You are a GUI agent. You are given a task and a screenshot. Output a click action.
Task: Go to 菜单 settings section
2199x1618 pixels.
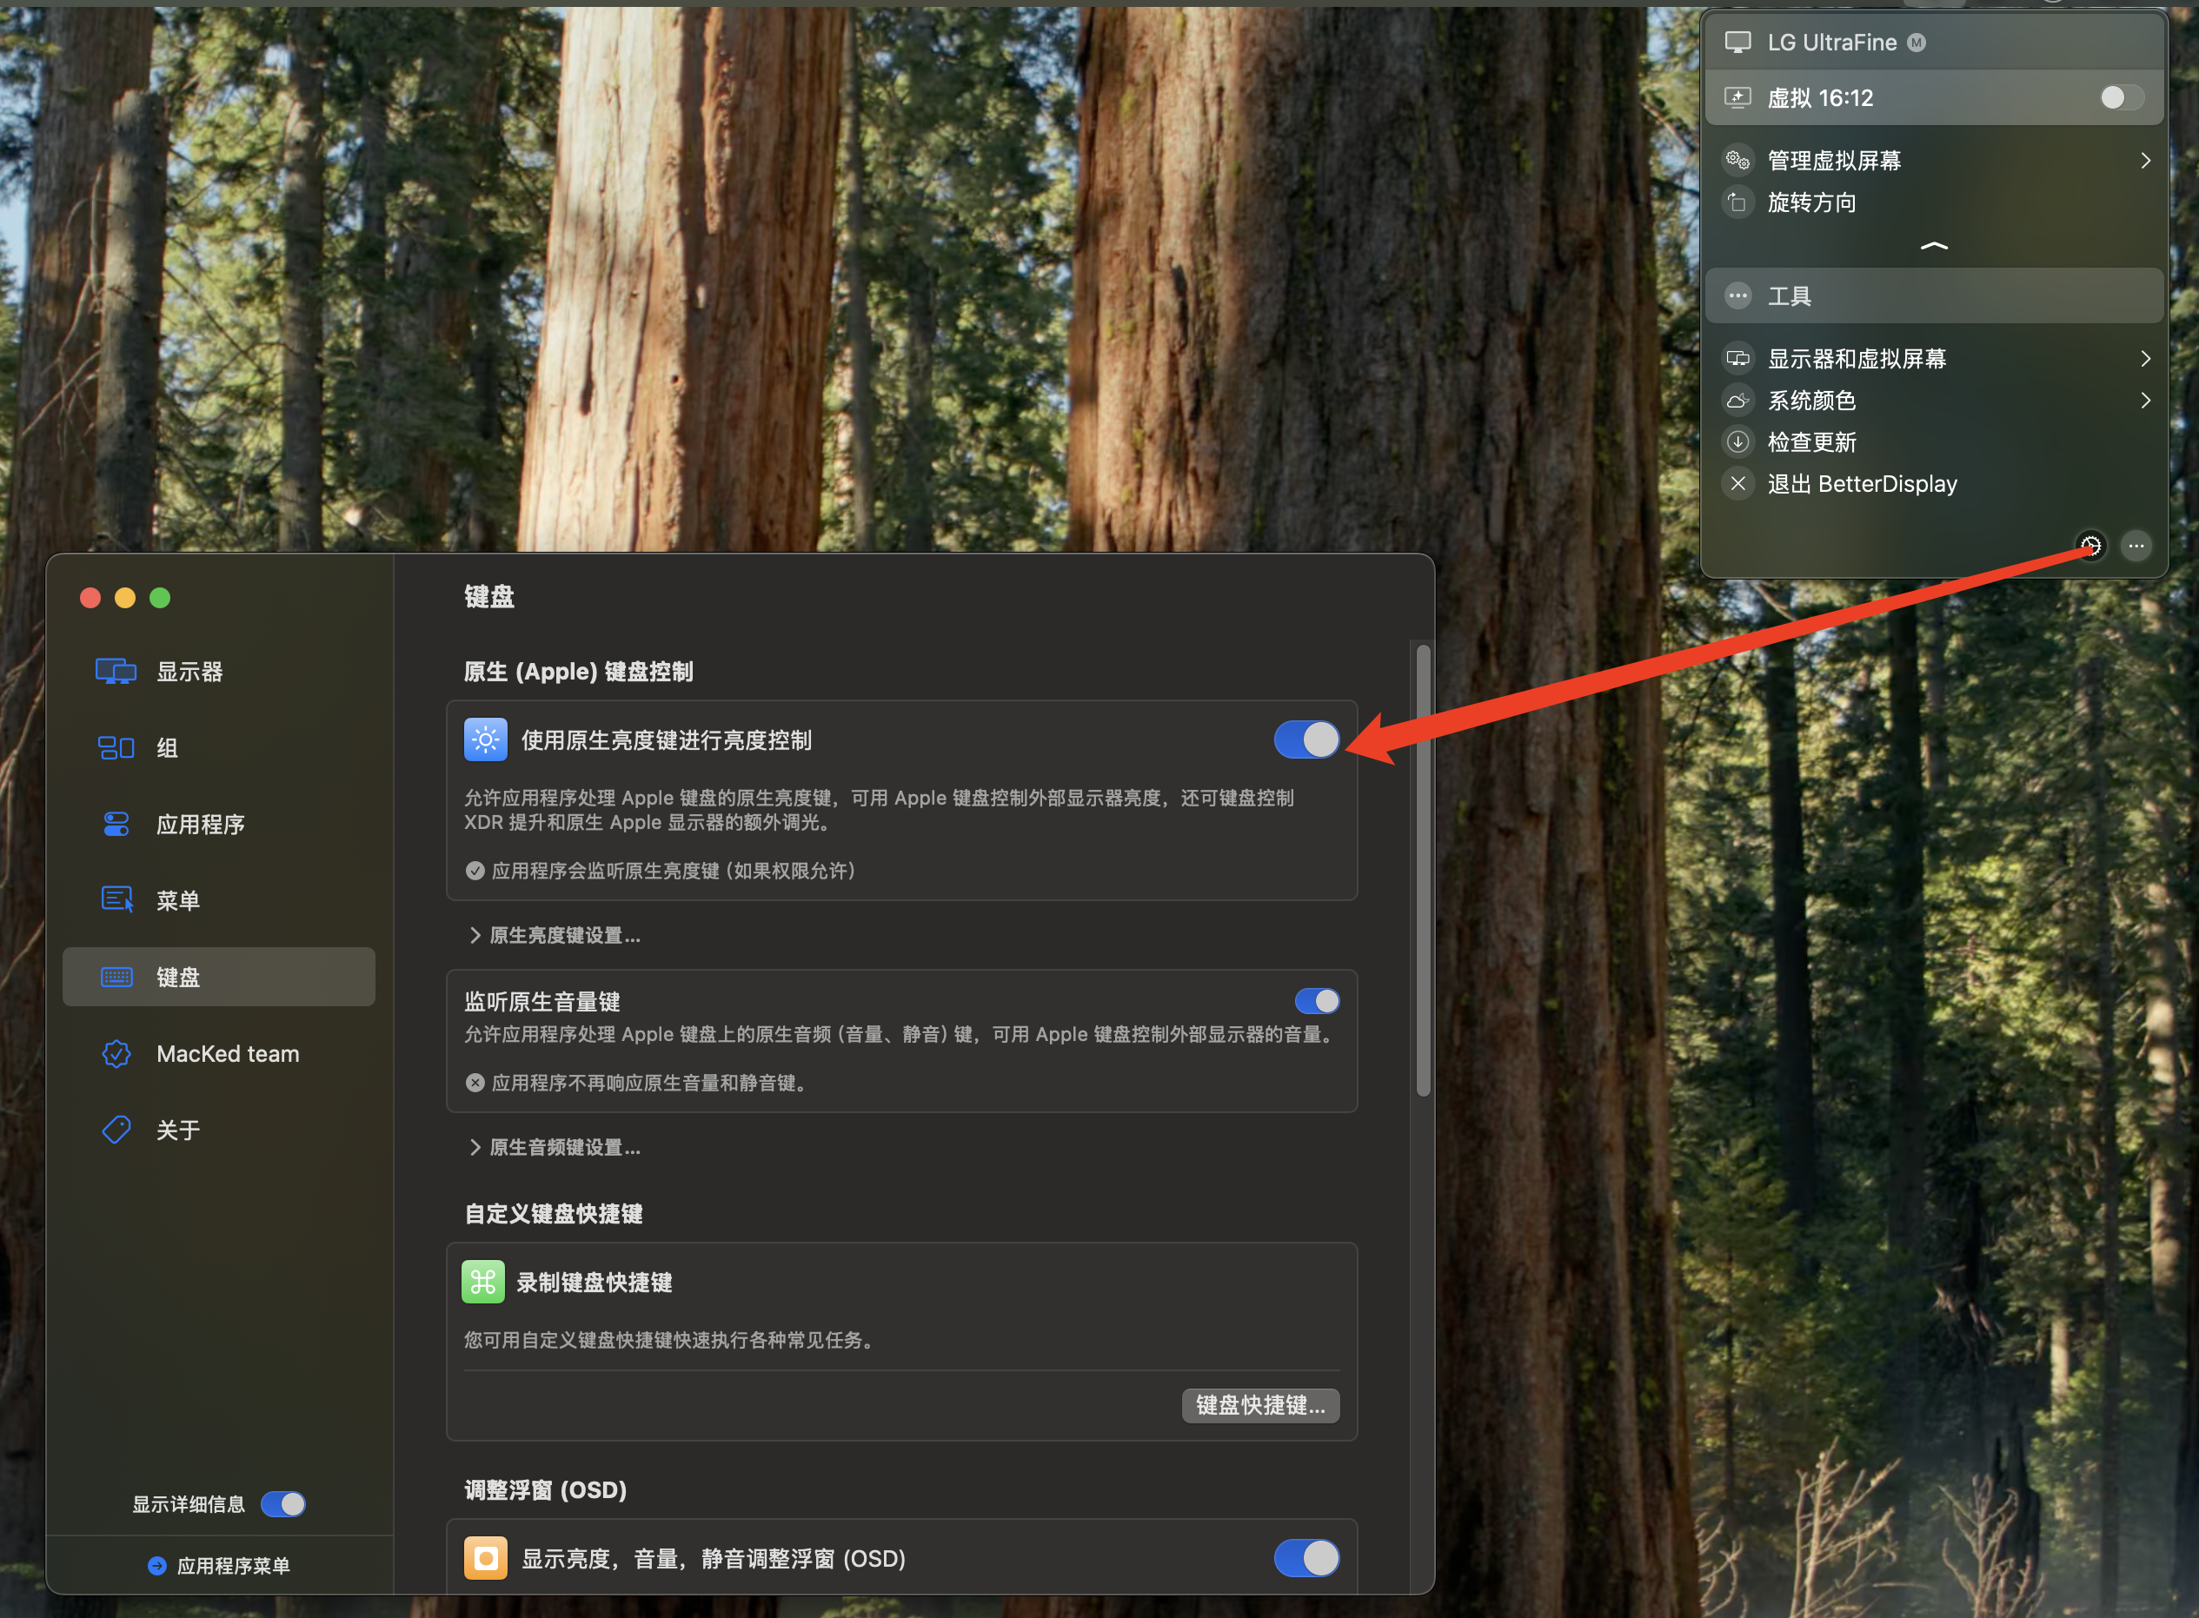point(177,900)
